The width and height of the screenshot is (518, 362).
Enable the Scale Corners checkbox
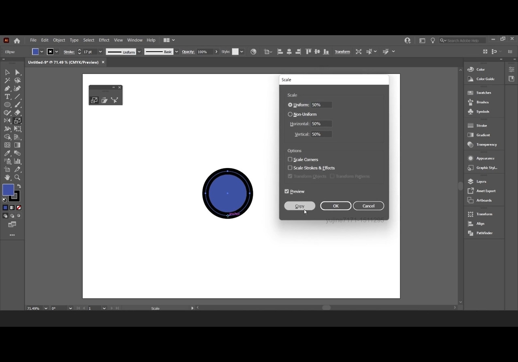click(290, 160)
